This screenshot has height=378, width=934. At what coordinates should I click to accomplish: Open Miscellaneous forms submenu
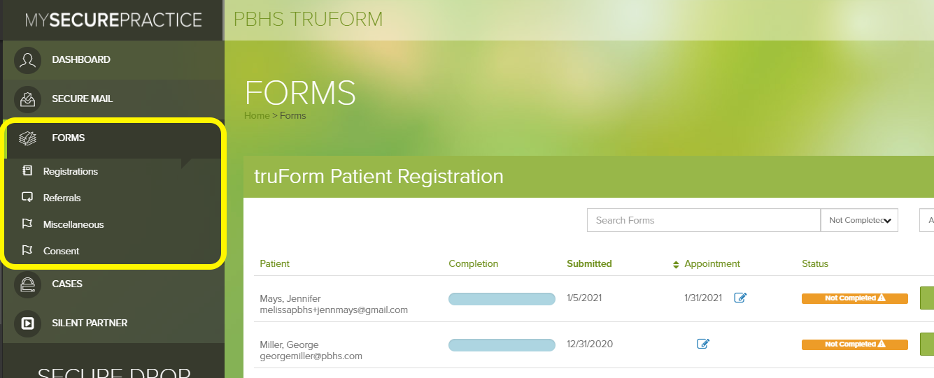[73, 225]
